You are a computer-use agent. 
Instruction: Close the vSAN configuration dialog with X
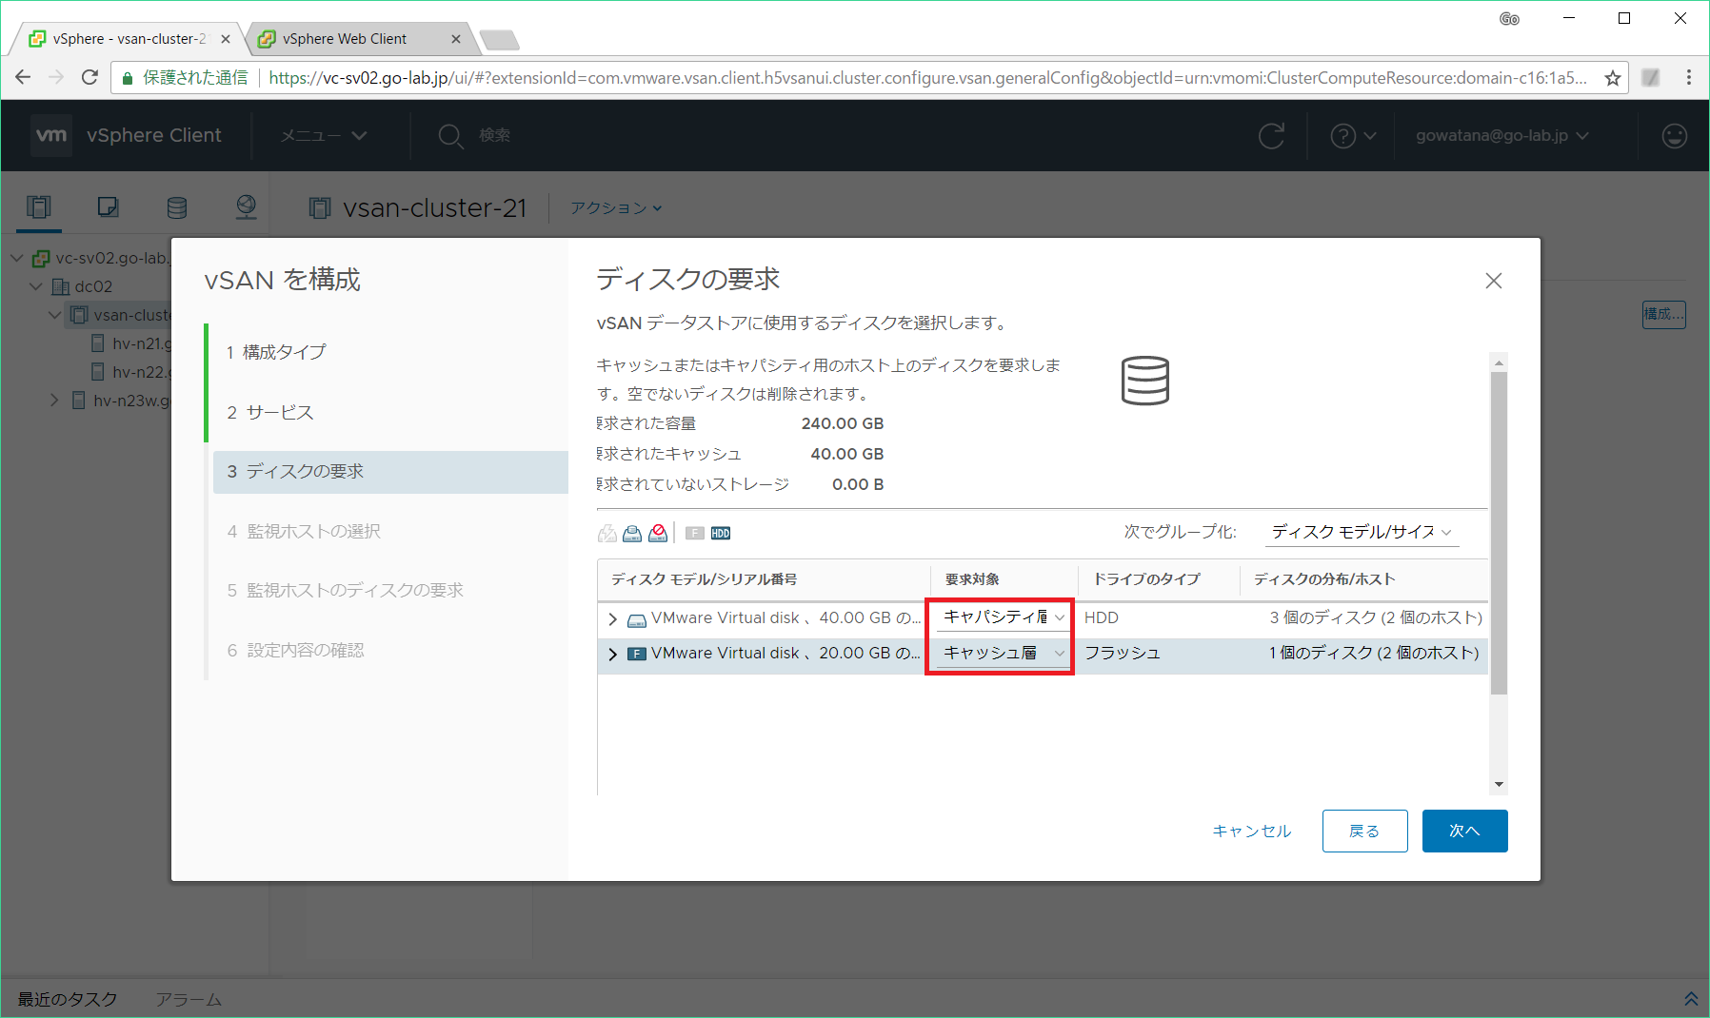point(1494,281)
